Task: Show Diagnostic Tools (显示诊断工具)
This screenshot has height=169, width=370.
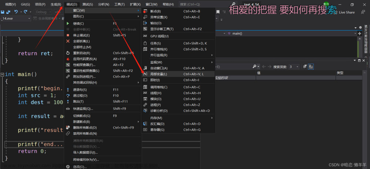Action: [x=178, y=29]
